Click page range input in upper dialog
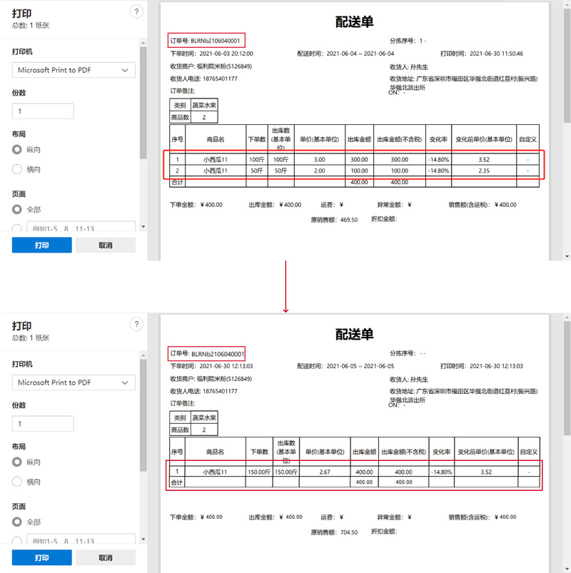The width and height of the screenshot is (571, 573). click(x=81, y=226)
